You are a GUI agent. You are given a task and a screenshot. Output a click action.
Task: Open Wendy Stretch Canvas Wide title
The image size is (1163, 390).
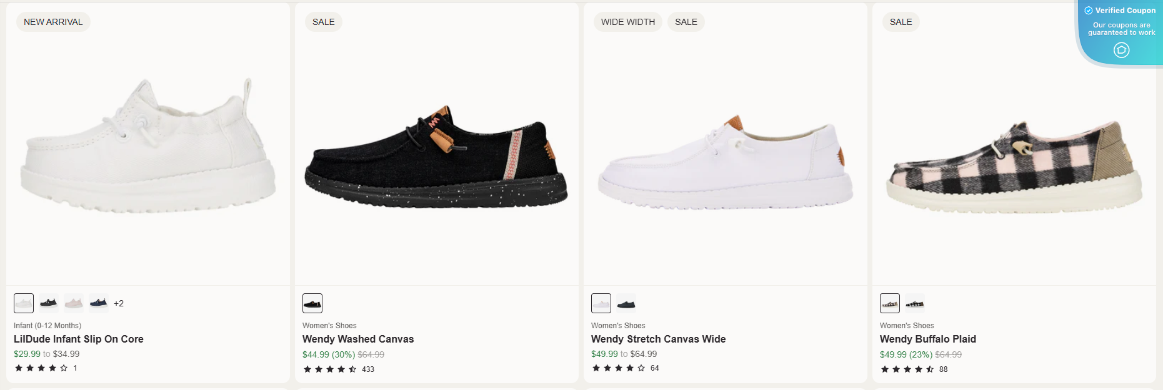659,339
